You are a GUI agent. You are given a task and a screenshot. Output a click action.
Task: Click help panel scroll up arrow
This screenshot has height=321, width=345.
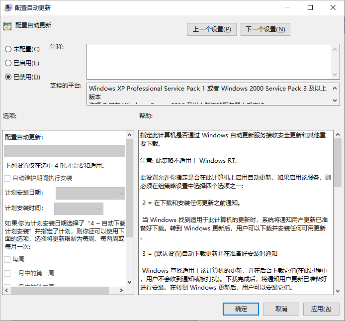[338, 134]
